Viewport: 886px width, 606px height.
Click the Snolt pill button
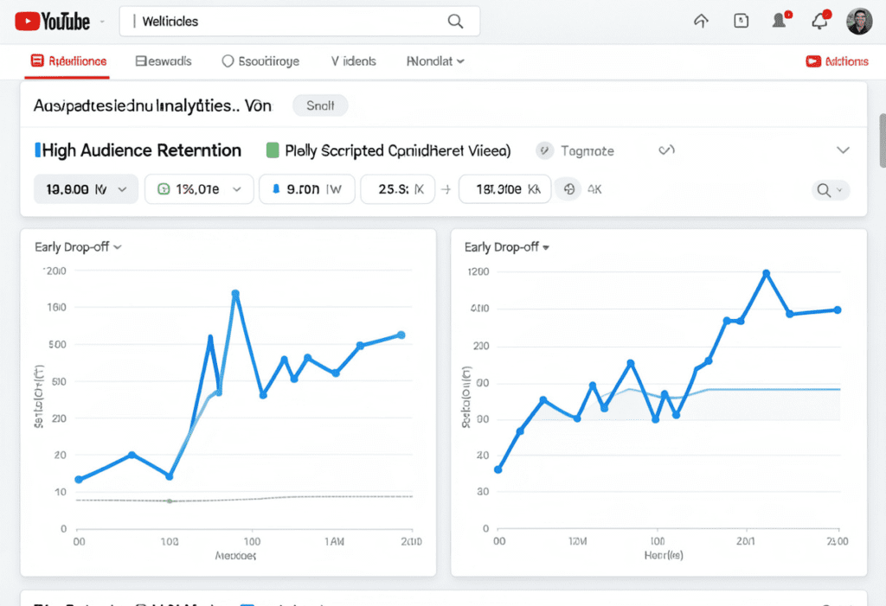point(320,105)
